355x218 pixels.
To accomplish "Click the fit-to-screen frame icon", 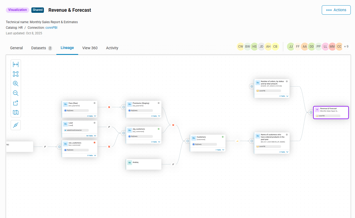I will 16,74.
